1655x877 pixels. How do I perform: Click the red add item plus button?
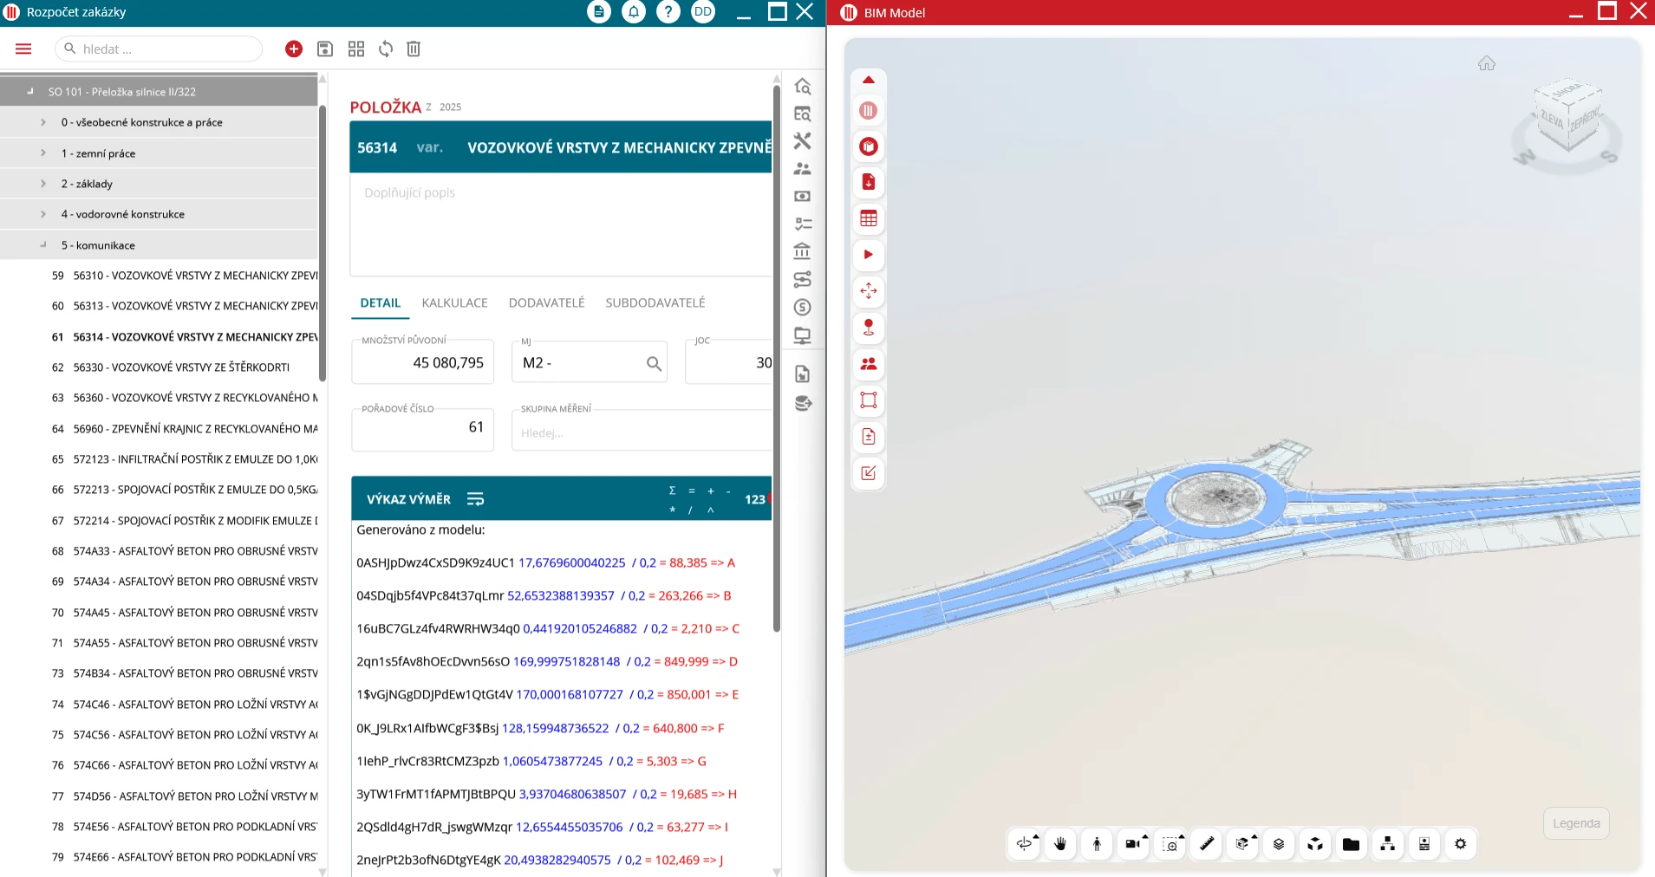tap(294, 49)
